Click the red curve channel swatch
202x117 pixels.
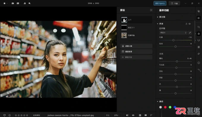[165, 107]
